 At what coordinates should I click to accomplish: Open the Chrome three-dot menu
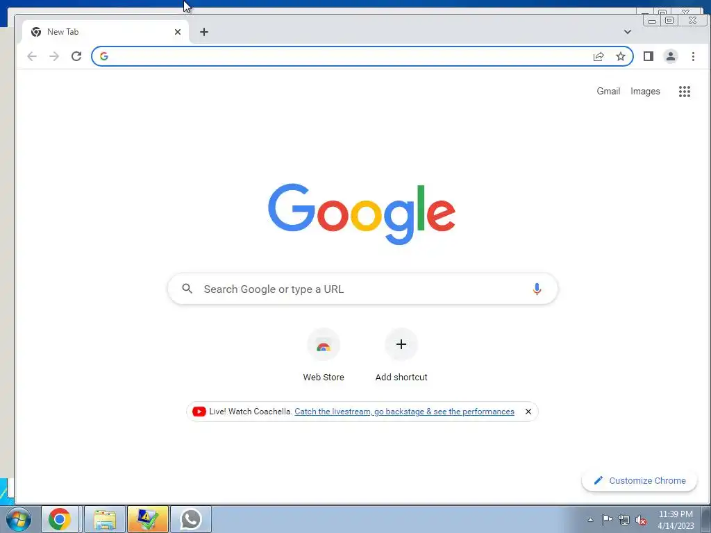coord(693,56)
